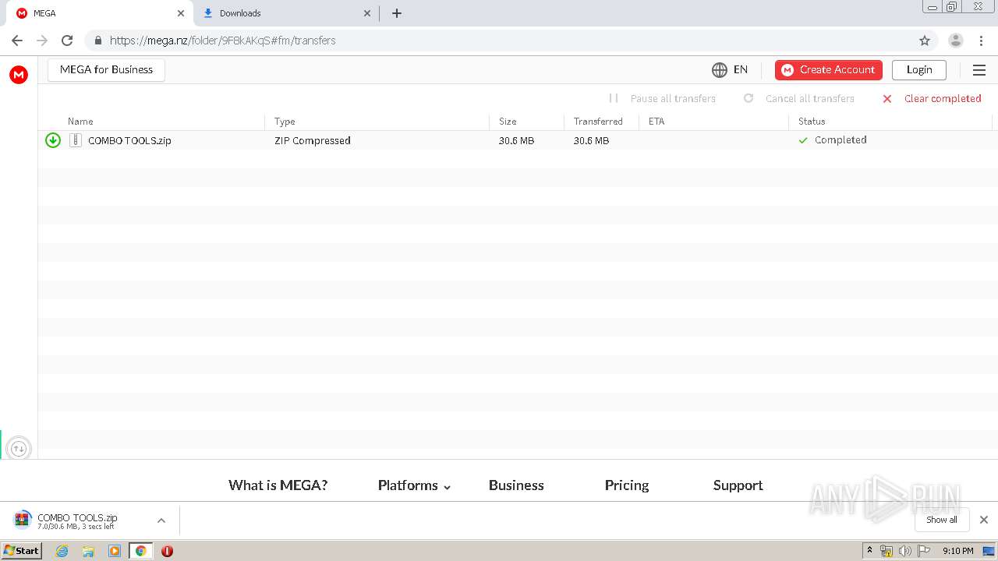998x561 pixels.
Task: Click the red MEGA logo icon in sidebar
Action: 19,75
